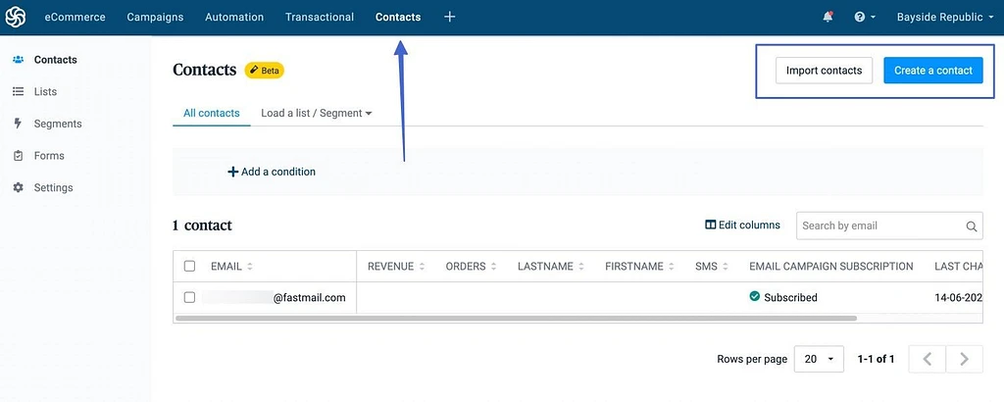Sort by EMAIL column arrows

pos(250,267)
